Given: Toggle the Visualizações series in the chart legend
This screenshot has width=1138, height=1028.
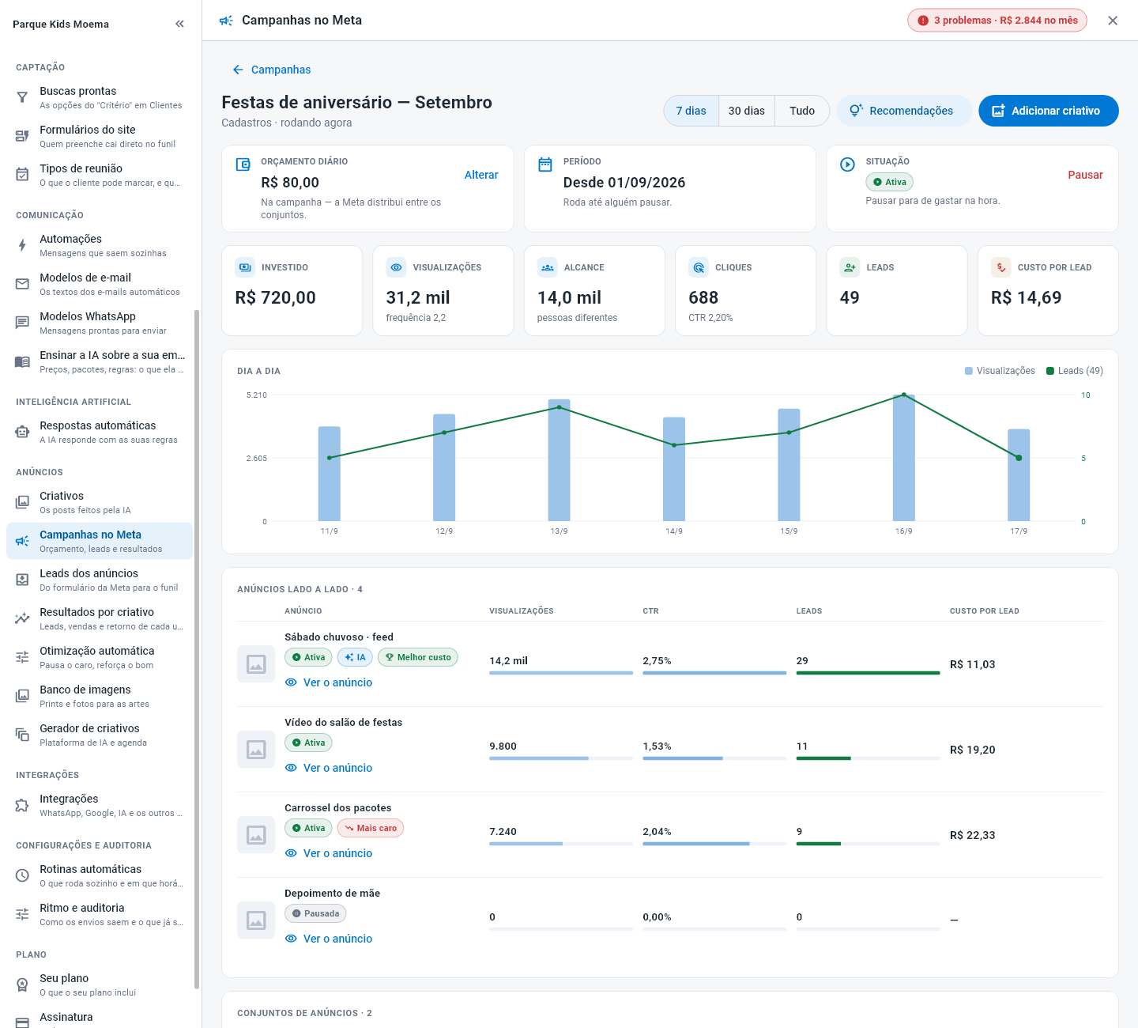Looking at the screenshot, I should 1000,371.
